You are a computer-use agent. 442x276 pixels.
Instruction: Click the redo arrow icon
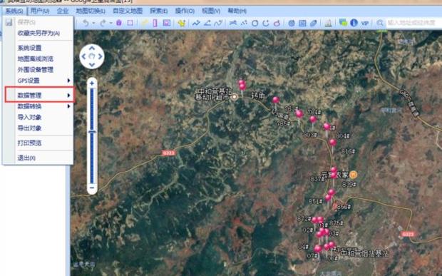[103, 23]
